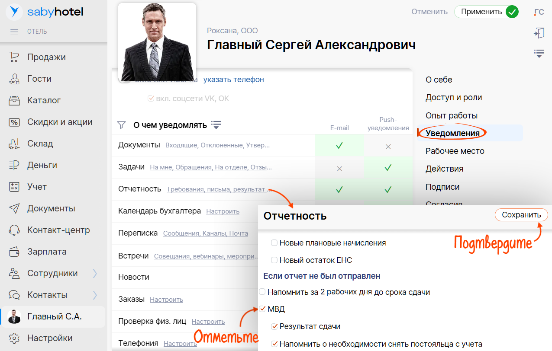Check Напомнить за 2 рабочих дня option
Image resolution: width=552 pixels, height=351 pixels.
click(x=262, y=292)
